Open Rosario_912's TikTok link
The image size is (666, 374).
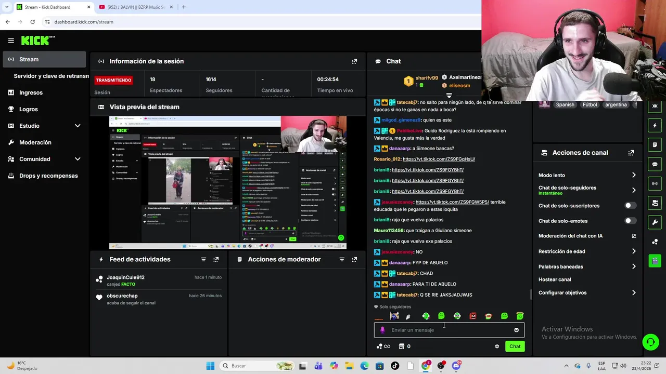tap(439, 159)
